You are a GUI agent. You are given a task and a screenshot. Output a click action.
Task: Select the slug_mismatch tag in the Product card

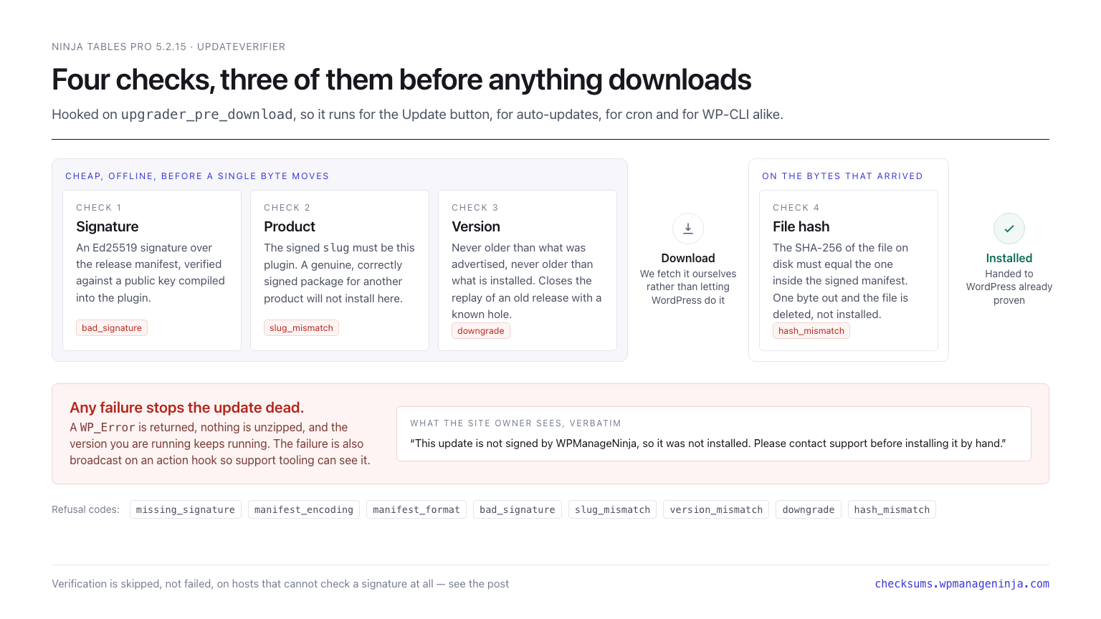click(302, 328)
